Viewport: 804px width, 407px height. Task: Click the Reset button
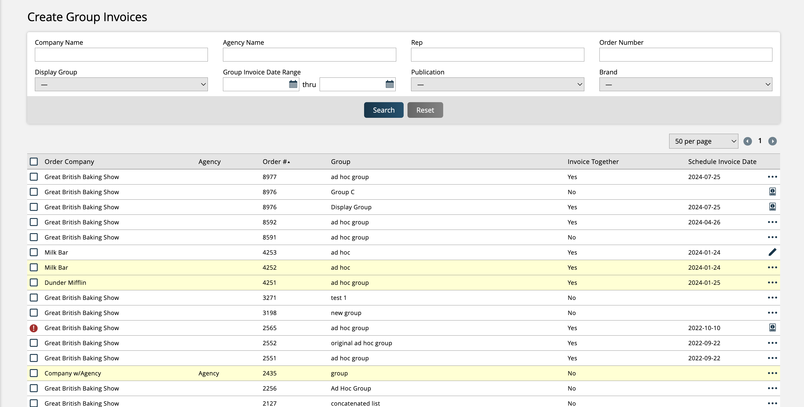(425, 110)
